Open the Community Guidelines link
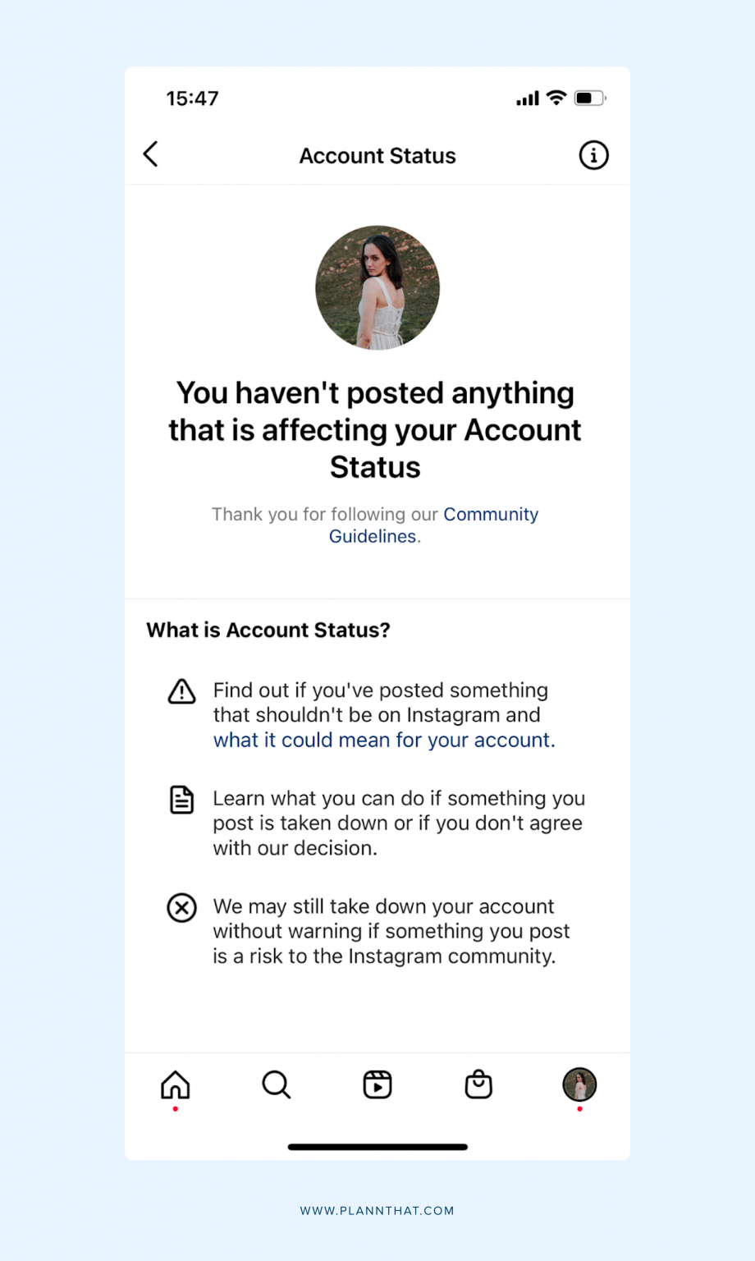 pyautogui.click(x=490, y=514)
